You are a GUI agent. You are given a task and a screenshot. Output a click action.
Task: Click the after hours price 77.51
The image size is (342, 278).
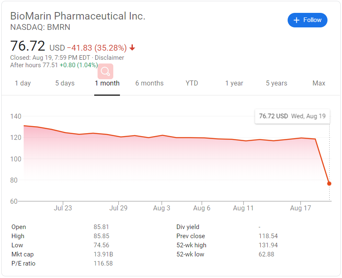(50, 65)
